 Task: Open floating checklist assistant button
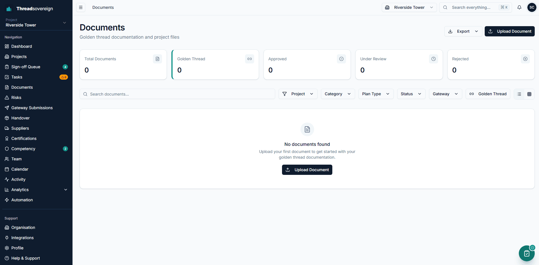coord(526,253)
